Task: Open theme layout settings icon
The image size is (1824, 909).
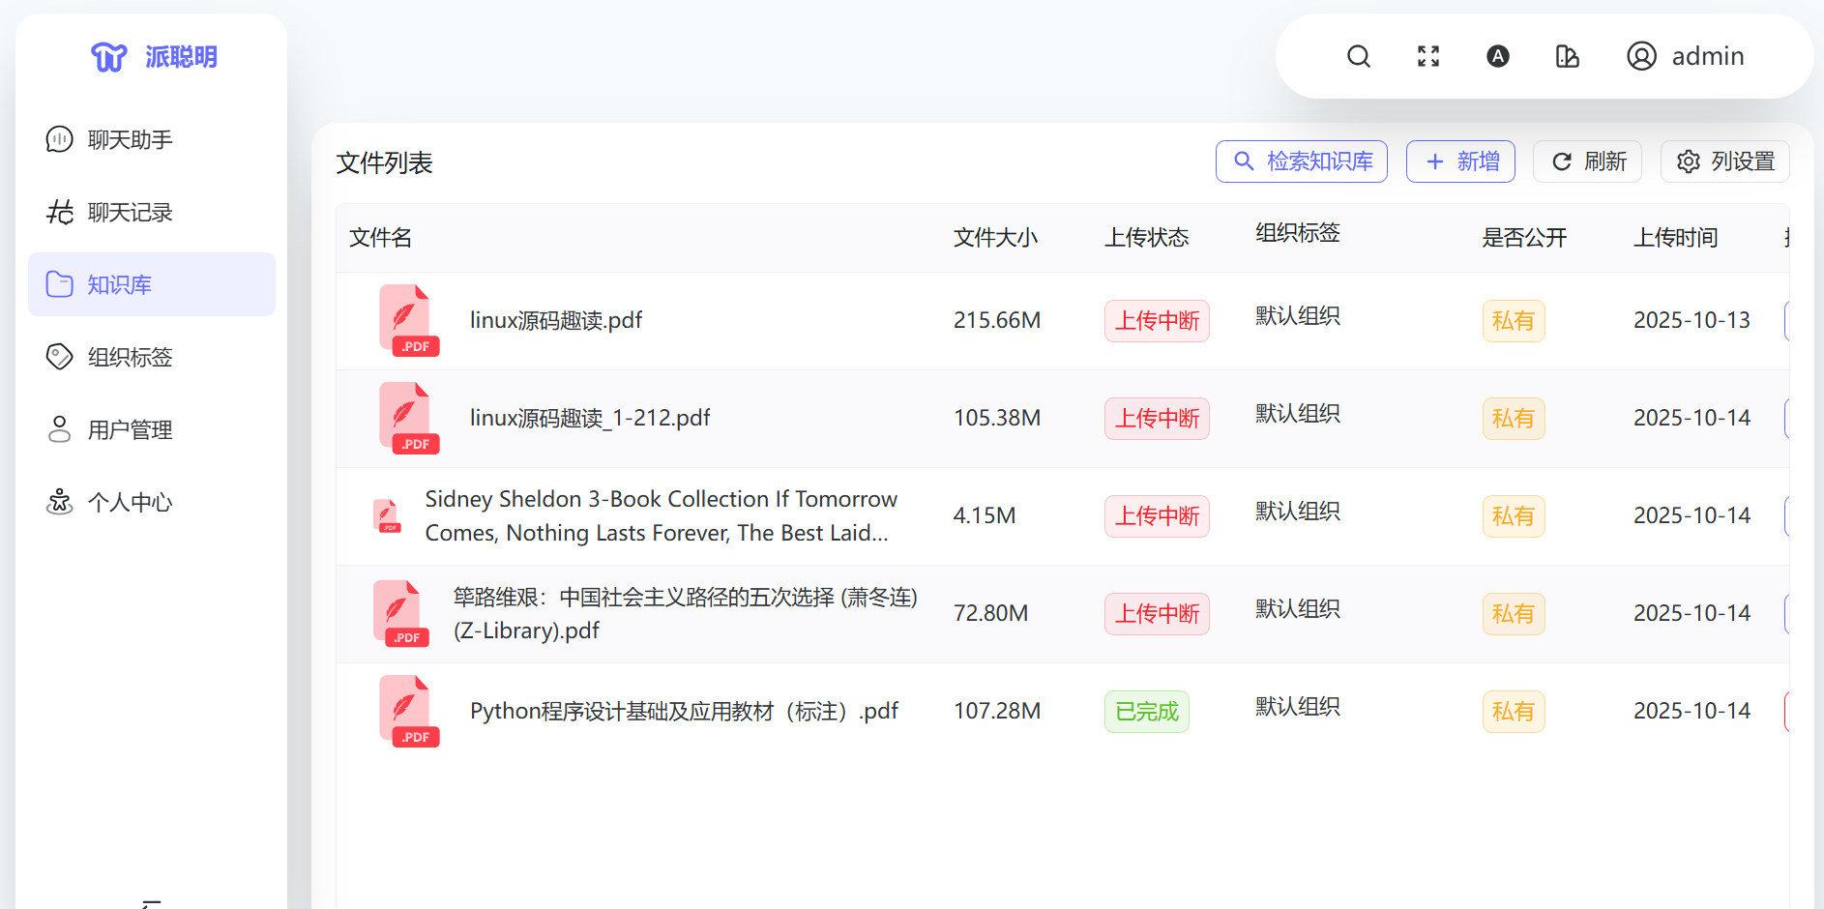Action: coord(1568,56)
